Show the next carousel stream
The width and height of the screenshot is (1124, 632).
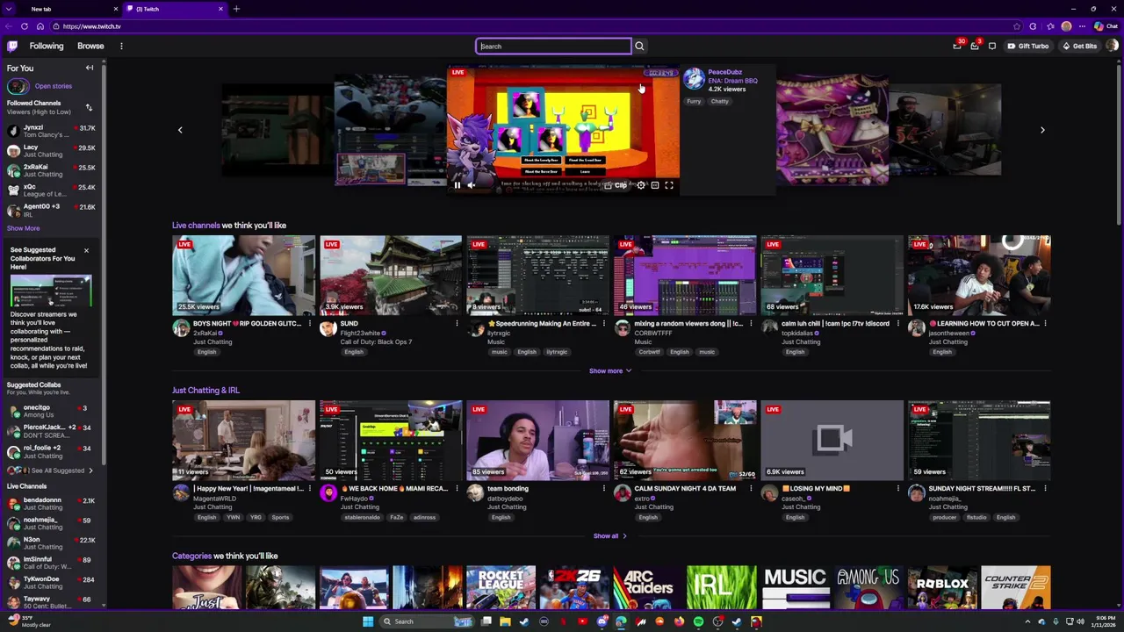click(x=1042, y=130)
